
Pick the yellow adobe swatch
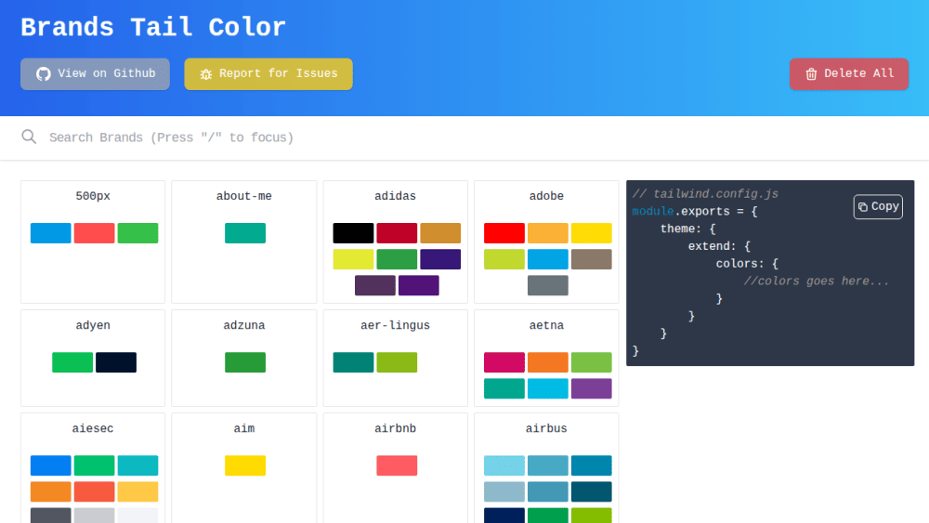(x=591, y=233)
